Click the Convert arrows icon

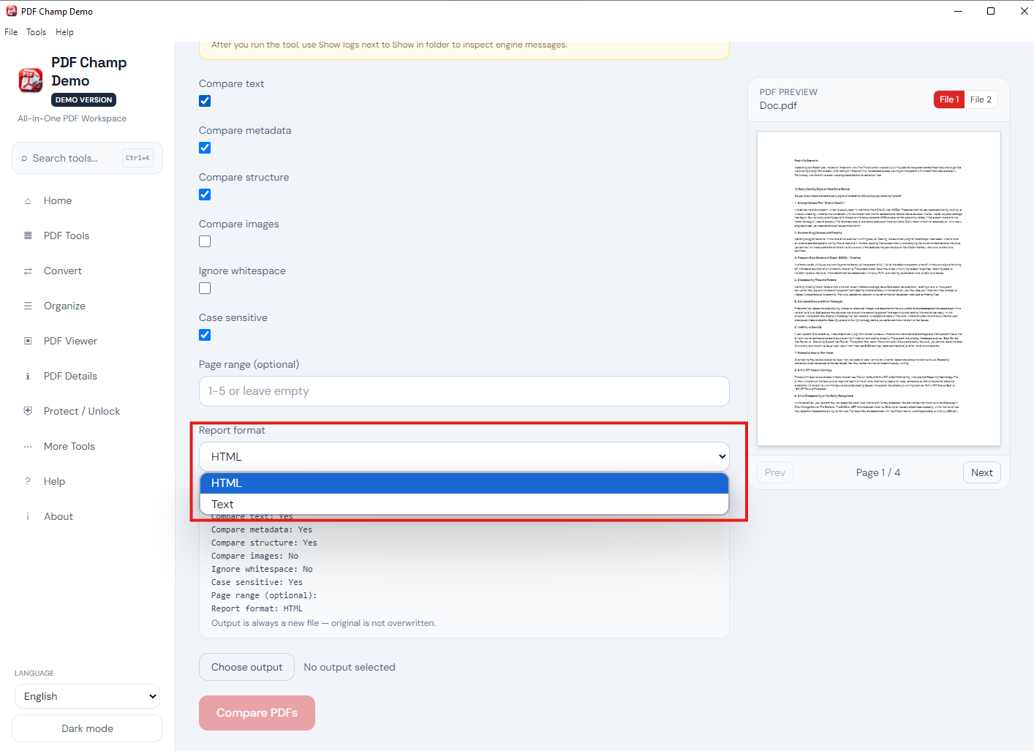tap(28, 271)
